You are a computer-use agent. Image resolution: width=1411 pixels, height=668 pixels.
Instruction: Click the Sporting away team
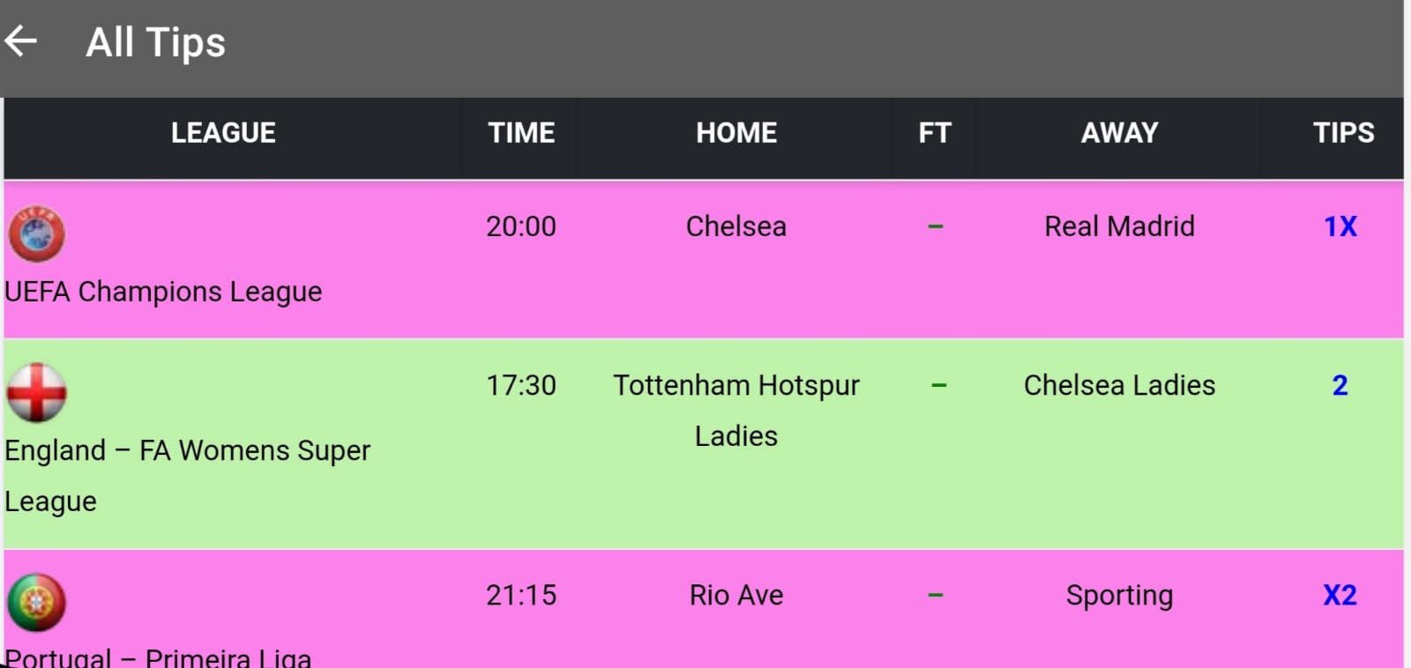pyautogui.click(x=1119, y=595)
